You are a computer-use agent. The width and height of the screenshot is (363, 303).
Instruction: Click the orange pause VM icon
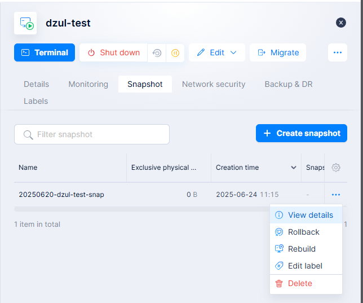pos(175,52)
